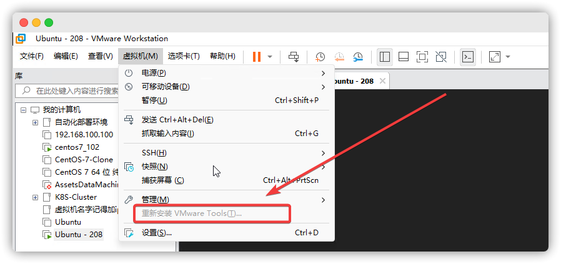
Task: Open the 选项卡(T) menu
Action: 184,56
